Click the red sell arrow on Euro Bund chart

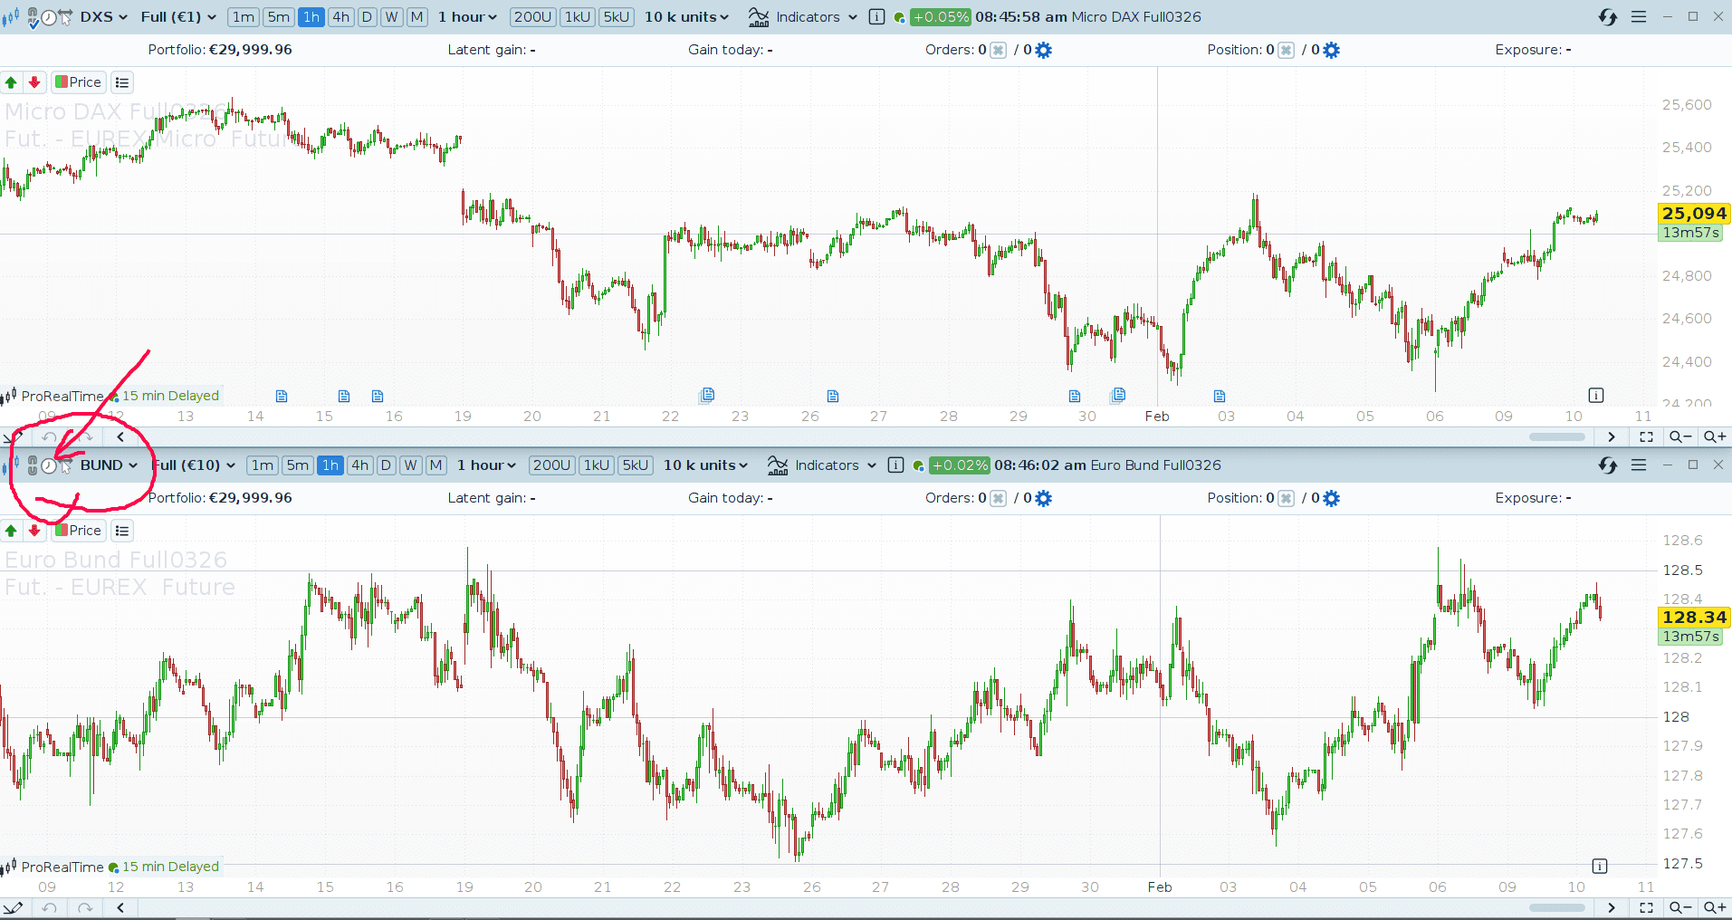(x=34, y=531)
